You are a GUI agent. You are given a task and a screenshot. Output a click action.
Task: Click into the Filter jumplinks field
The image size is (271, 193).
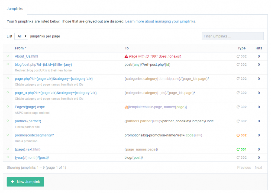(233, 36)
